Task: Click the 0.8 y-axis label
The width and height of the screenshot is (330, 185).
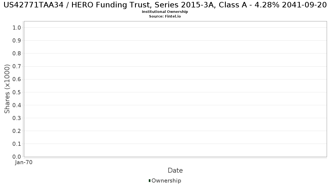Action: click(17, 53)
